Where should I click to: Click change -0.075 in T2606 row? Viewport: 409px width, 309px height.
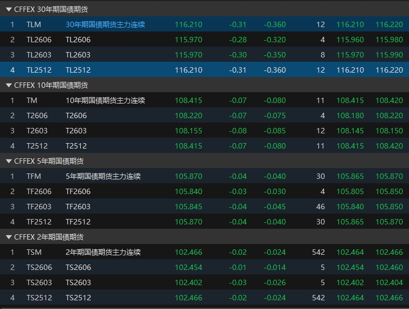tap(274, 115)
